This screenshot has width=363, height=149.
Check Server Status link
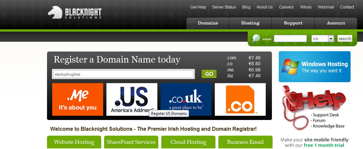coord(224,7)
